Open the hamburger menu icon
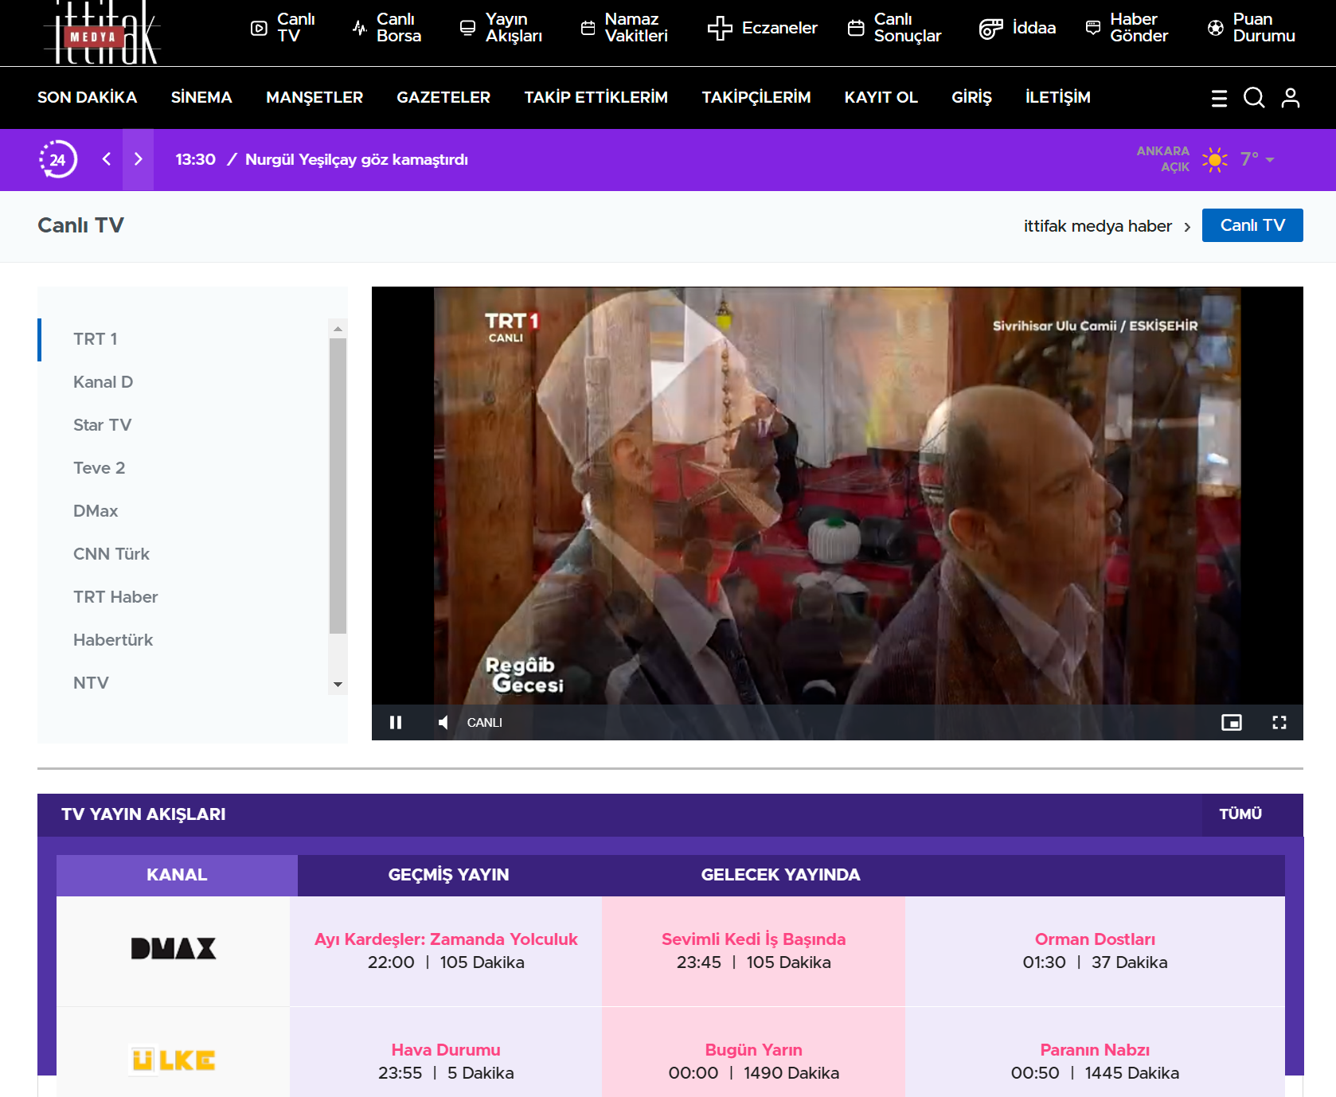 1219,98
